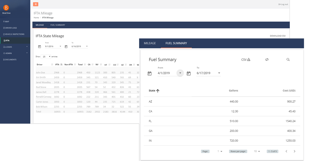Screen dimensions: 309x161
Task: Select Fuel Summary tab in front panel
Action: point(176,43)
